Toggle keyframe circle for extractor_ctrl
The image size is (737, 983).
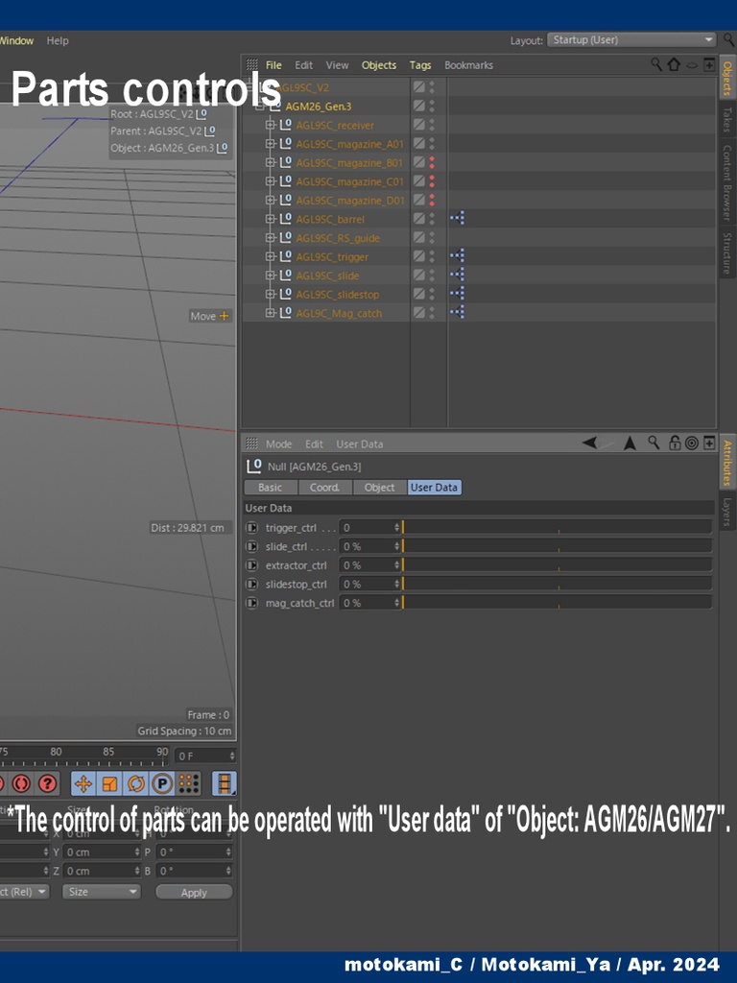pyautogui.click(x=252, y=565)
